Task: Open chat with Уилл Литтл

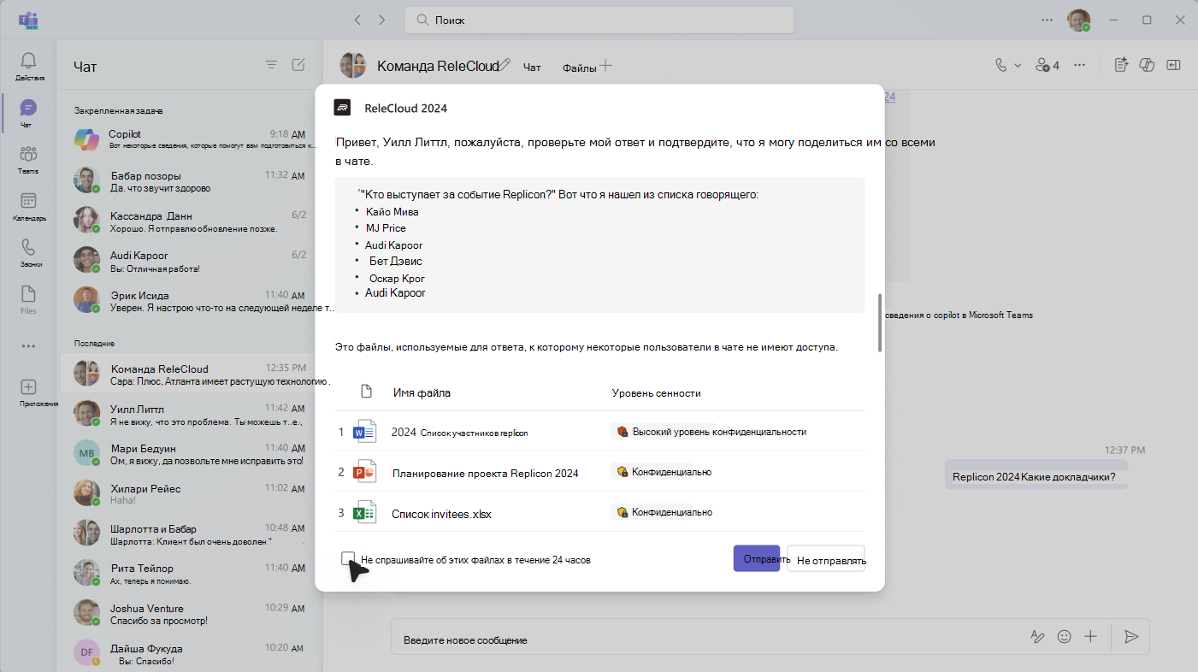Action: [189, 414]
